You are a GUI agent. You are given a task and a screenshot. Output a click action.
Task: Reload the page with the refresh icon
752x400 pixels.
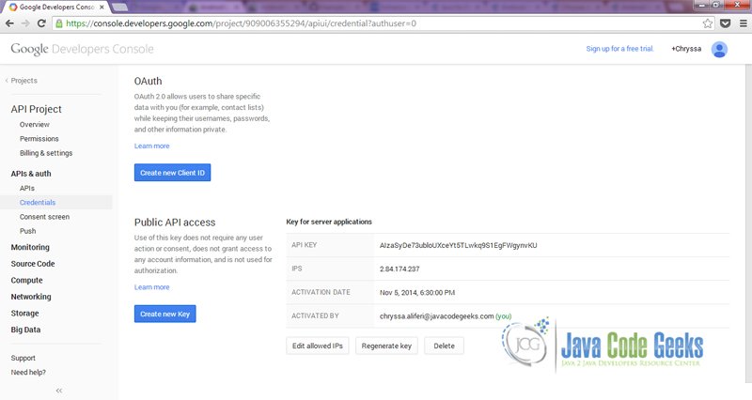[x=41, y=23]
